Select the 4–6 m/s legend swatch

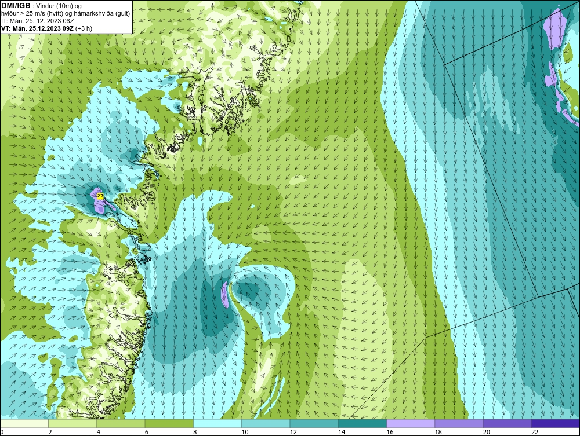coord(121,423)
